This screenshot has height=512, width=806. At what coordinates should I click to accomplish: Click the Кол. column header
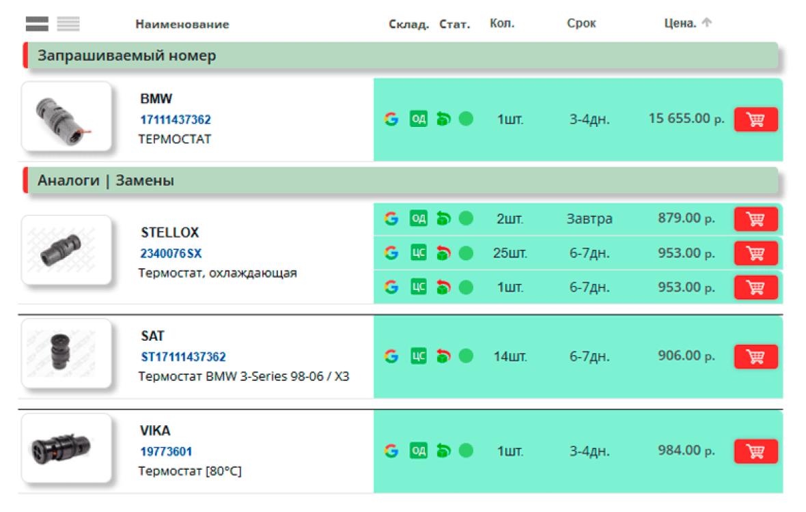pos(501,23)
